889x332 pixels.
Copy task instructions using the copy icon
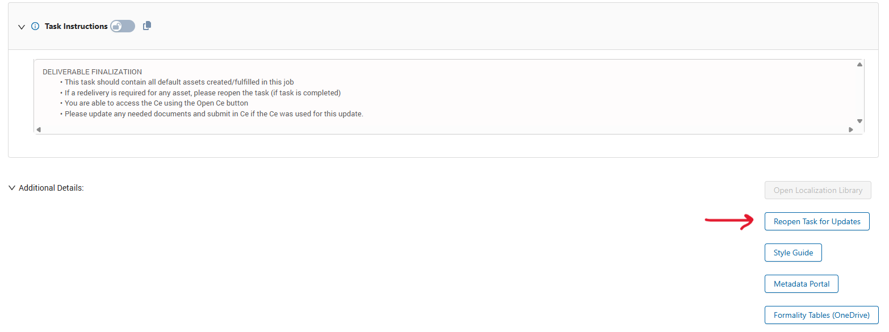147,26
